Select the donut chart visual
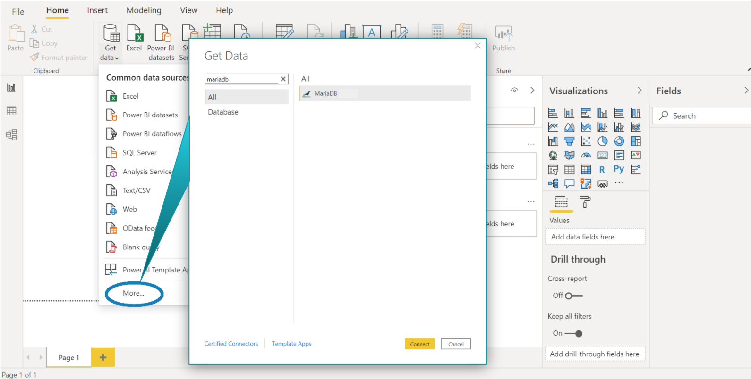 [619, 141]
